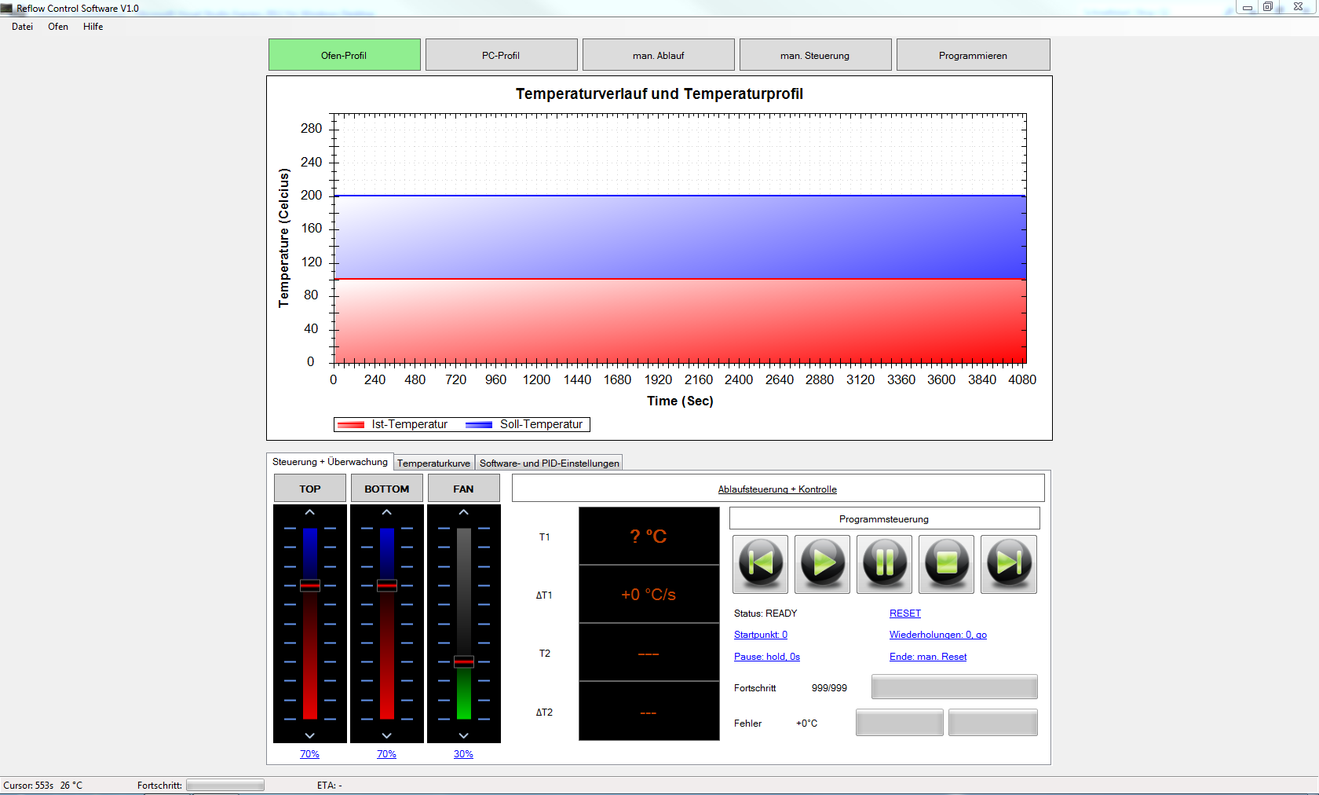Increase FAN speed with the up arrow

(x=464, y=512)
